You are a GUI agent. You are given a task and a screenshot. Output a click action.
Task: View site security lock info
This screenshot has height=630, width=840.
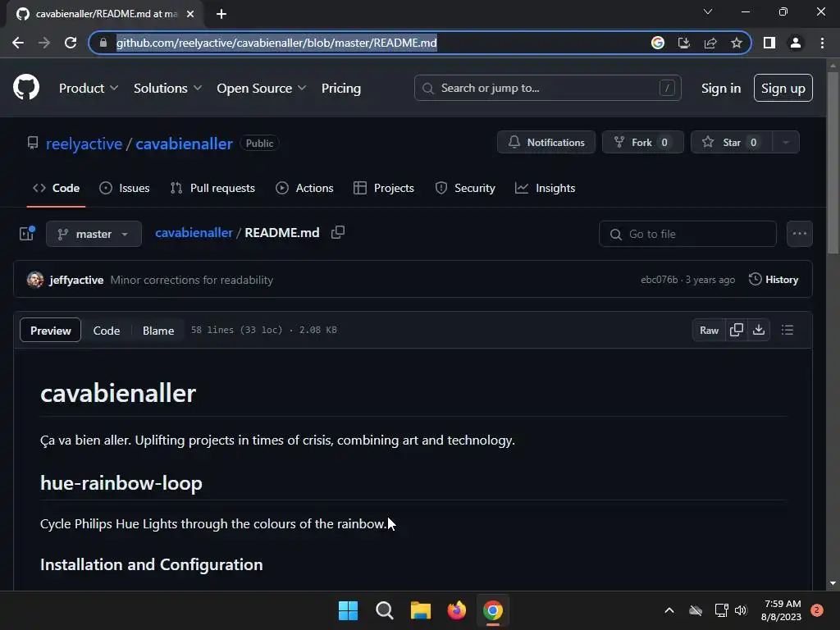[104, 43]
